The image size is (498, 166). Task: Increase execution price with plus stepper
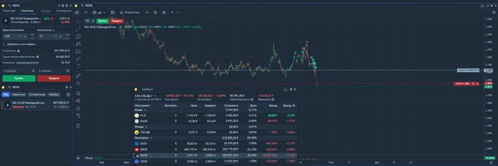pyautogui.click(x=32, y=35)
